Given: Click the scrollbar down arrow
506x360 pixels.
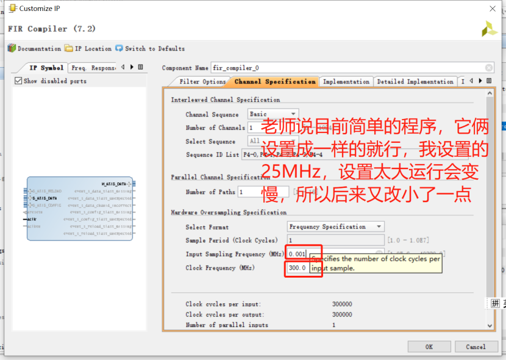Looking at the screenshot, I should click(490, 325).
